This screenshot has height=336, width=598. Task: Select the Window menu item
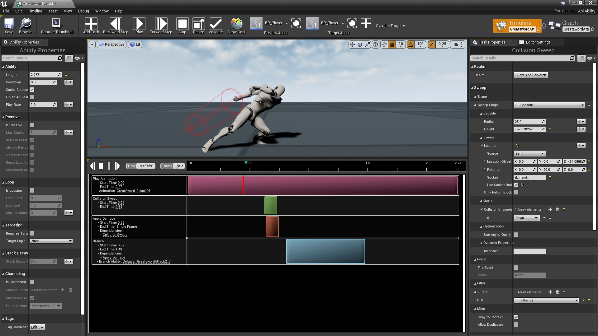click(102, 11)
